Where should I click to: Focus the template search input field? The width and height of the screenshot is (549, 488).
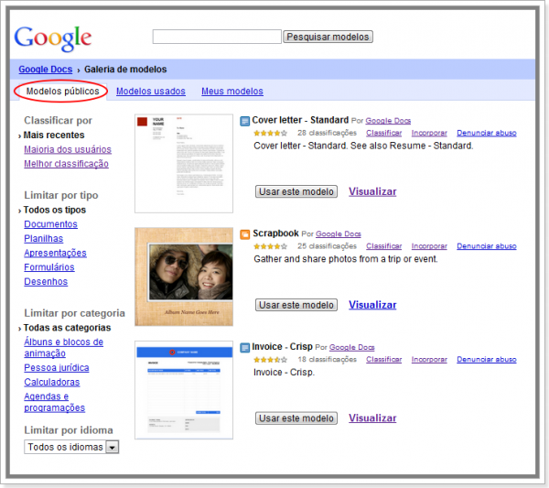[x=217, y=37]
